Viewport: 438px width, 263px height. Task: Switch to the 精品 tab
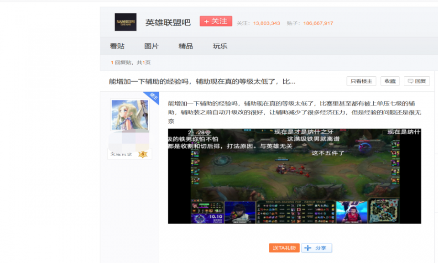coord(186,46)
